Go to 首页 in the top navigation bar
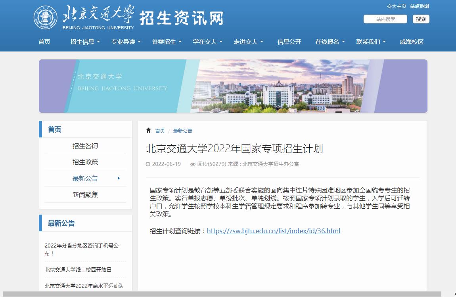Screen dimensions: 456x297 (44, 42)
